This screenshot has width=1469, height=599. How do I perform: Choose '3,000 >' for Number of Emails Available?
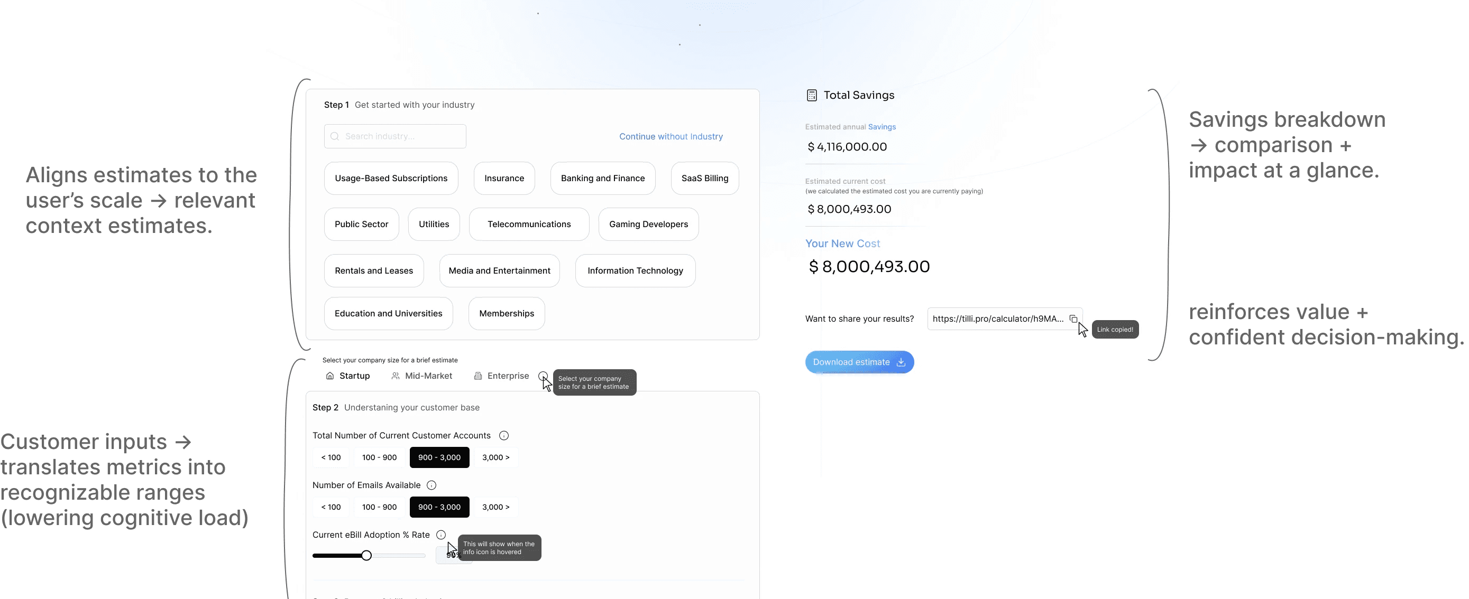pos(495,507)
